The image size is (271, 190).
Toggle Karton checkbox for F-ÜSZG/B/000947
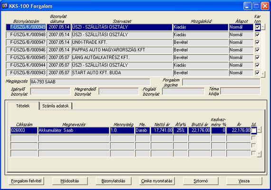tap(258, 42)
